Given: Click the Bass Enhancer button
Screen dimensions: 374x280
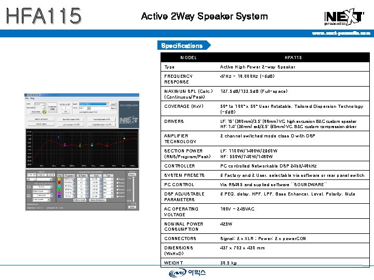Looking at the screenshot, I should pos(98,200).
